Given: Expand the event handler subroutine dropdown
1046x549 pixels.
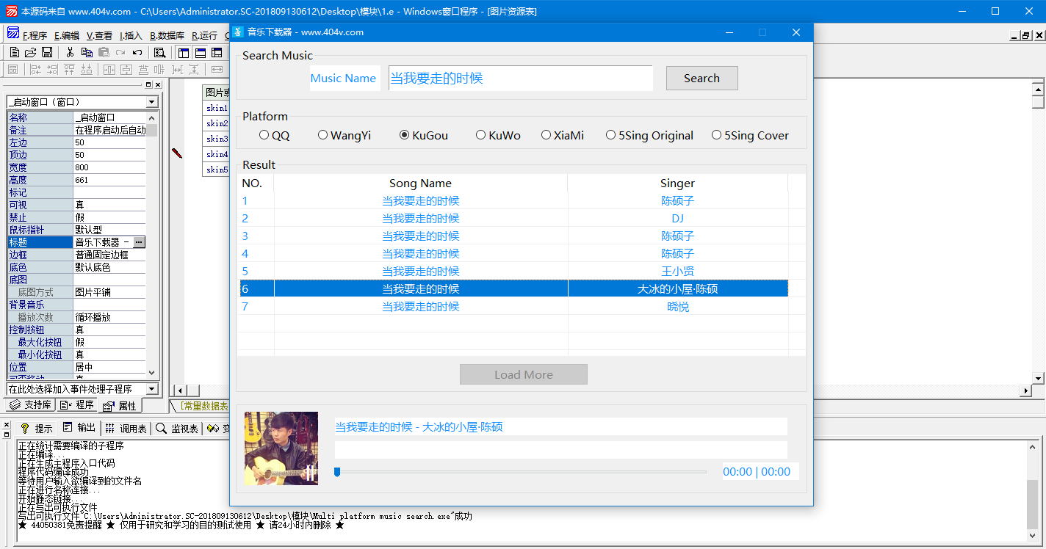Looking at the screenshot, I should tap(152, 389).
